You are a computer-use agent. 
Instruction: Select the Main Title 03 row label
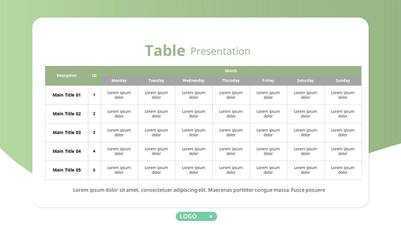pyautogui.click(x=66, y=133)
